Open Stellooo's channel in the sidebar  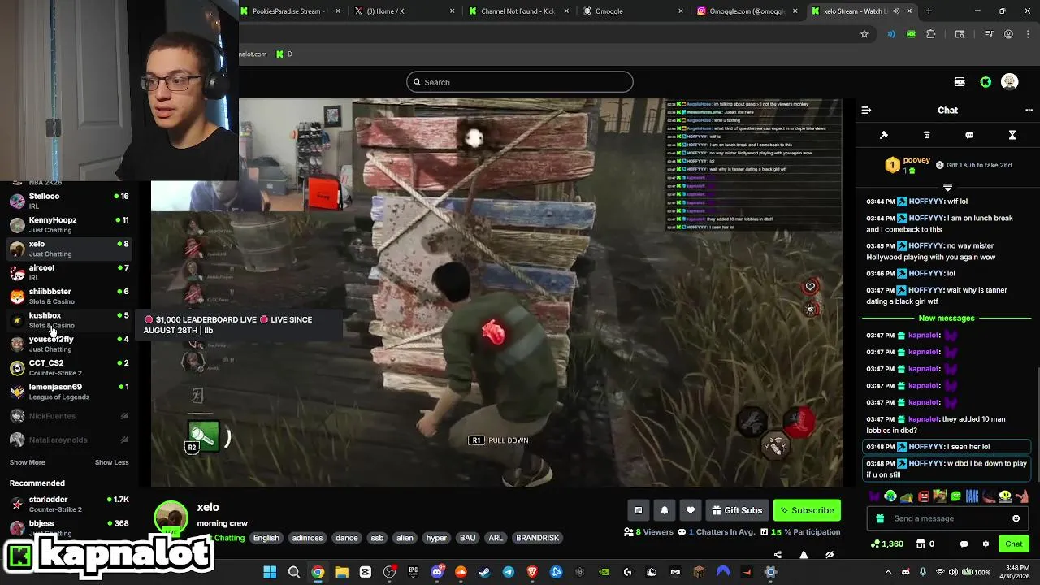point(69,201)
